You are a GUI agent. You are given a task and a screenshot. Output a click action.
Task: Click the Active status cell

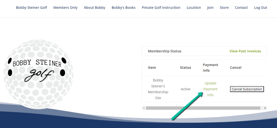click(x=185, y=89)
